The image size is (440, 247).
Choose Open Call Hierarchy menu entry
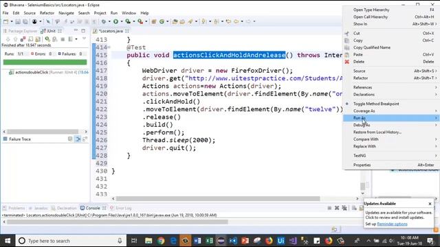coord(390,16)
